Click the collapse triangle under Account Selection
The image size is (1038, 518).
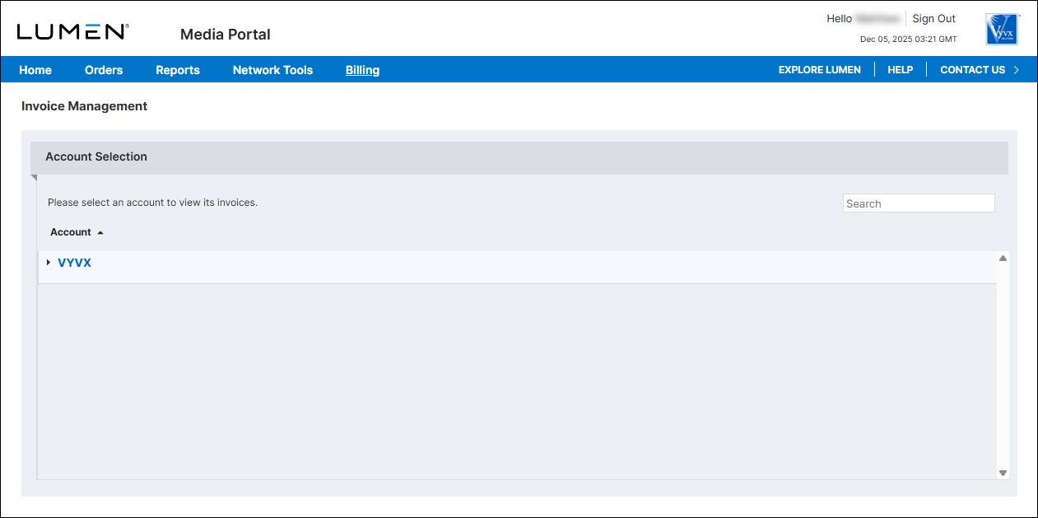pyautogui.click(x=34, y=177)
